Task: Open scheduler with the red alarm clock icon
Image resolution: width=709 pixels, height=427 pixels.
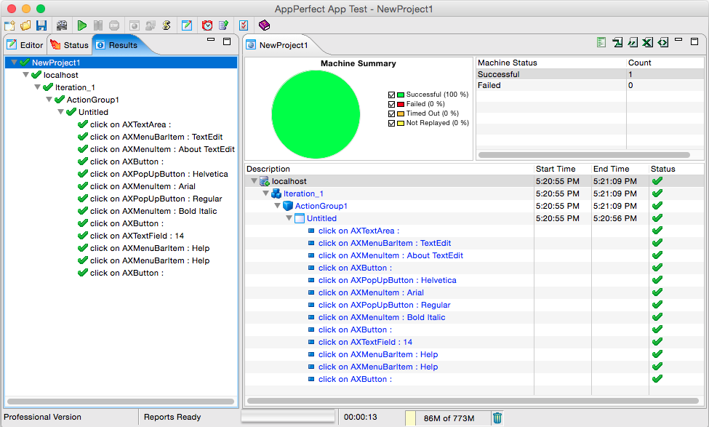Action: (207, 25)
